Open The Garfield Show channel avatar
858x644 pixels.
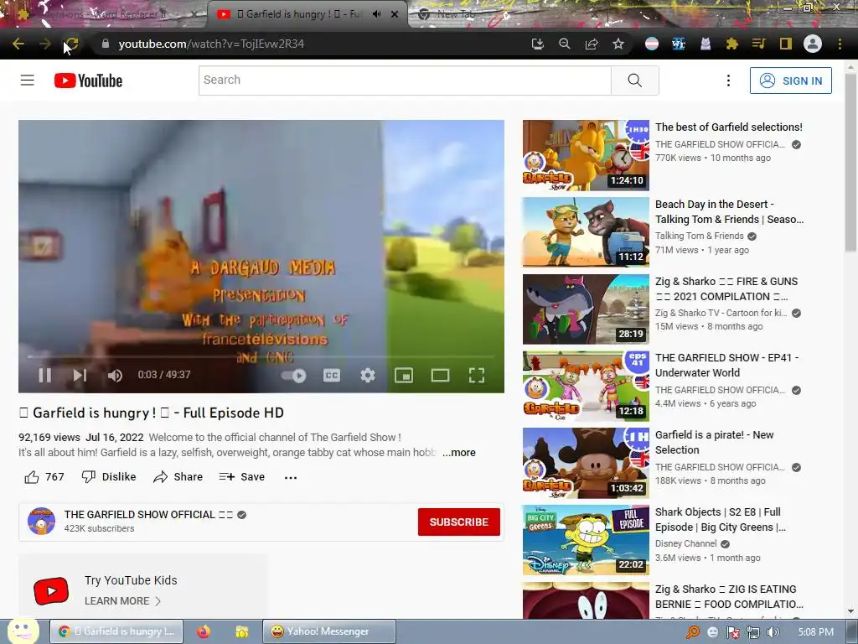[x=42, y=522]
